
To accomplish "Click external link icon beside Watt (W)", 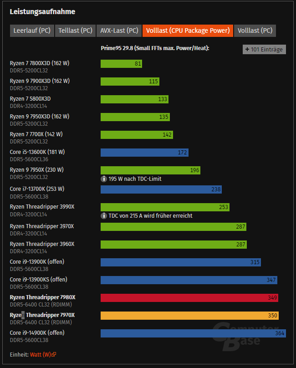I will (54, 354).
